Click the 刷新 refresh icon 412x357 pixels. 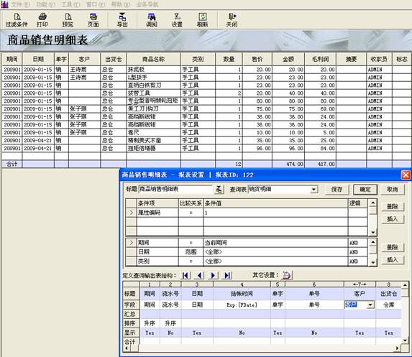click(x=202, y=20)
